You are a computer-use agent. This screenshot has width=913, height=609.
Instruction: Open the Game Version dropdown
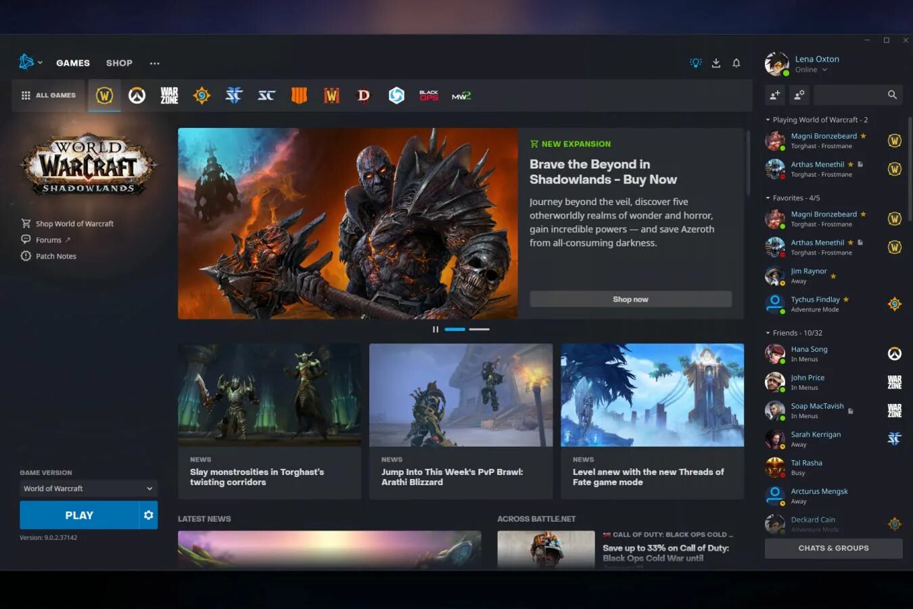[x=89, y=489]
